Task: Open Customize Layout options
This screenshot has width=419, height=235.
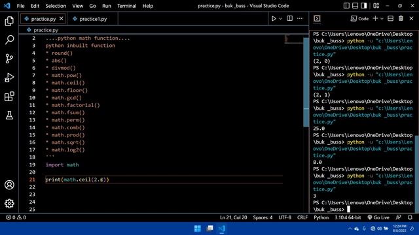Action: point(376,6)
